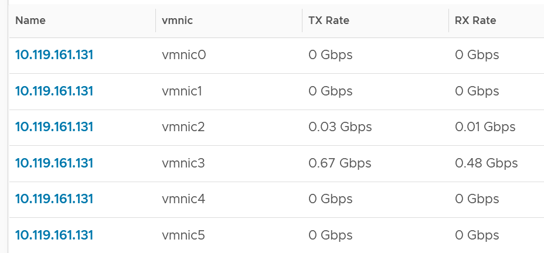
Task: Click the 0.03 Gbps TX rate value
Action: [x=340, y=127]
